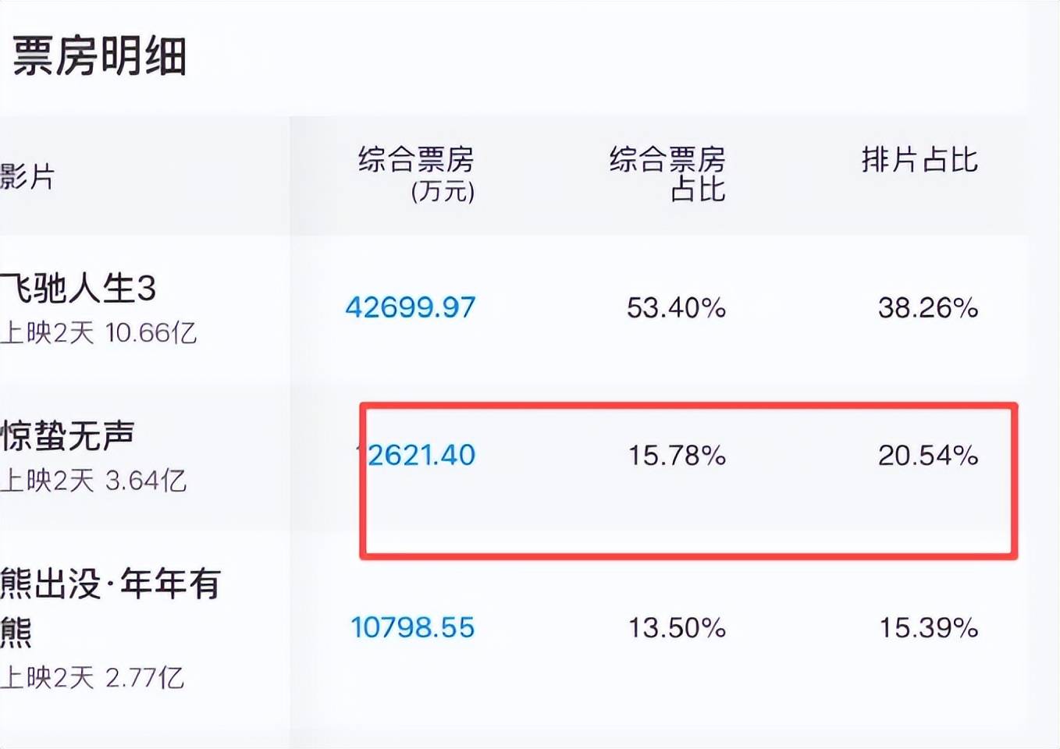Select the 38.26% screening share cell
Image resolution: width=1060 pixels, height=749 pixels.
[927, 307]
